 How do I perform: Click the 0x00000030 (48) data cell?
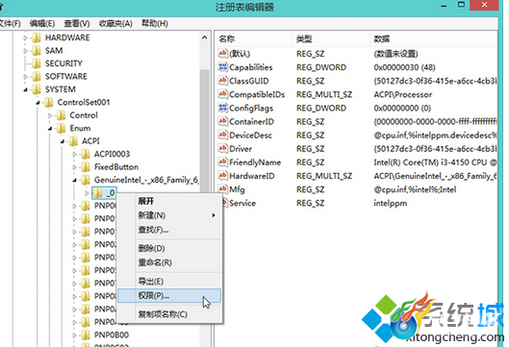(404, 67)
